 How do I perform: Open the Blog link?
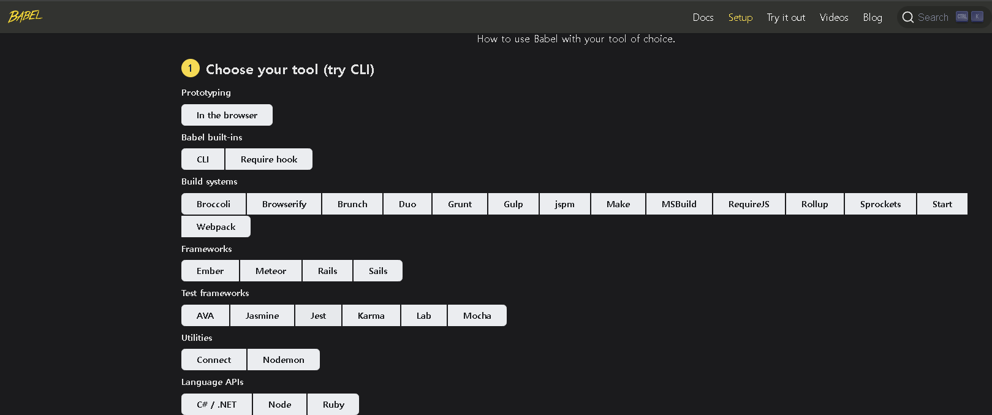[x=873, y=17]
